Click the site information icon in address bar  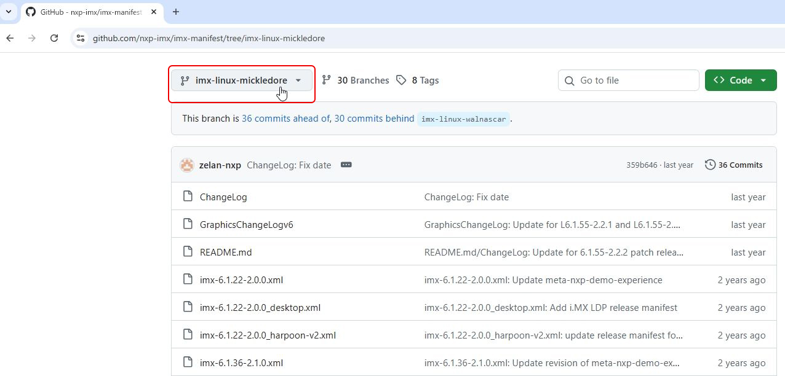pos(81,38)
